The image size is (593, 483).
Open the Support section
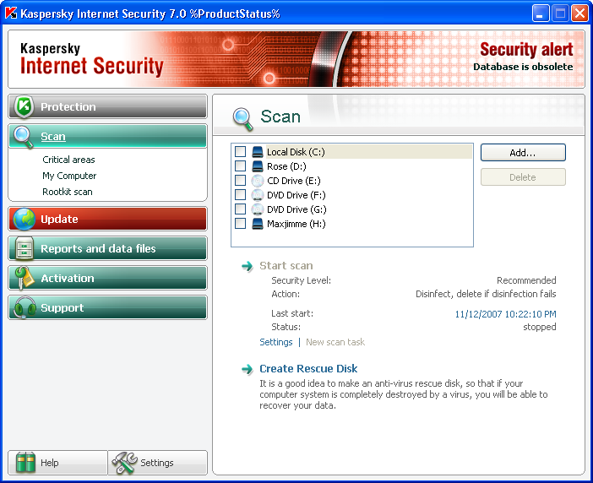[108, 307]
